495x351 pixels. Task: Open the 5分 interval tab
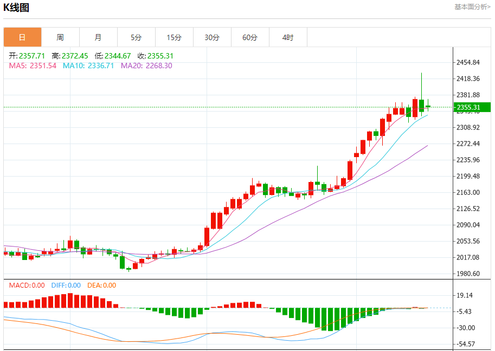point(136,37)
